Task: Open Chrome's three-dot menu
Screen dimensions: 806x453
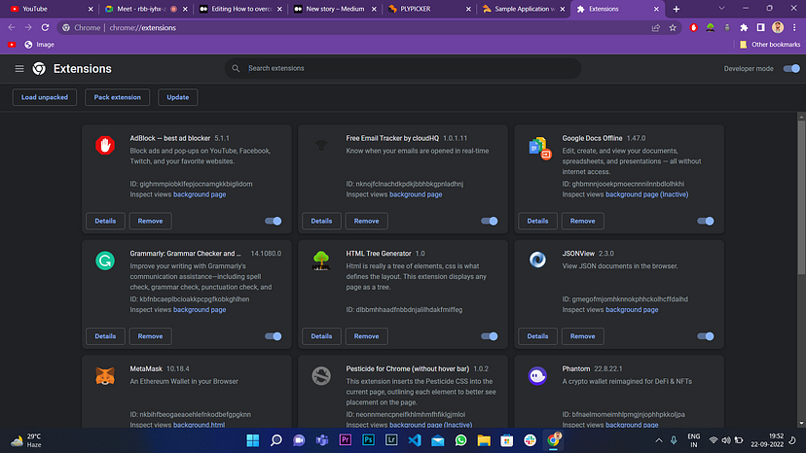Action: 794,28
